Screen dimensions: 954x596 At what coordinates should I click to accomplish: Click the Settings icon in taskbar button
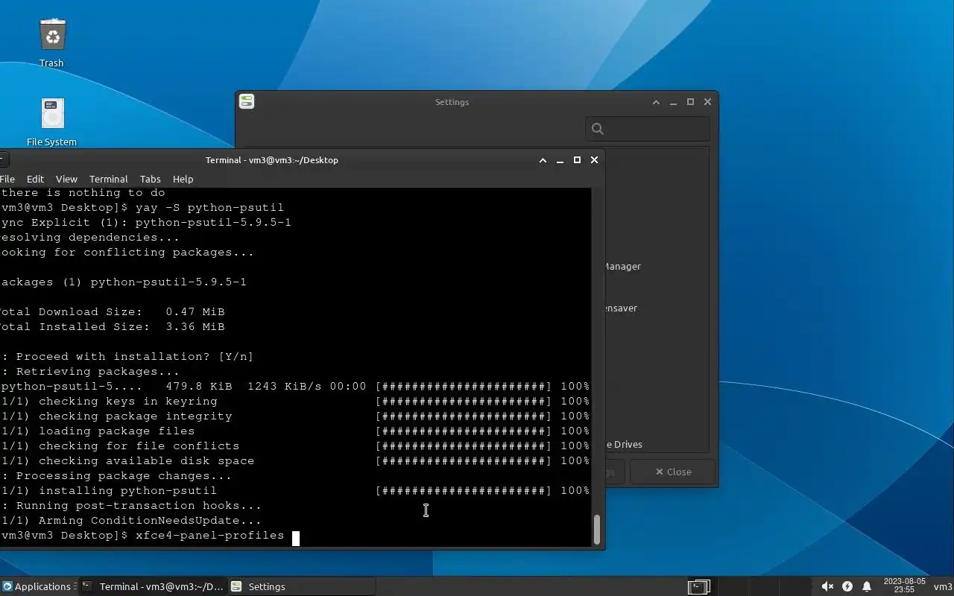tap(236, 586)
